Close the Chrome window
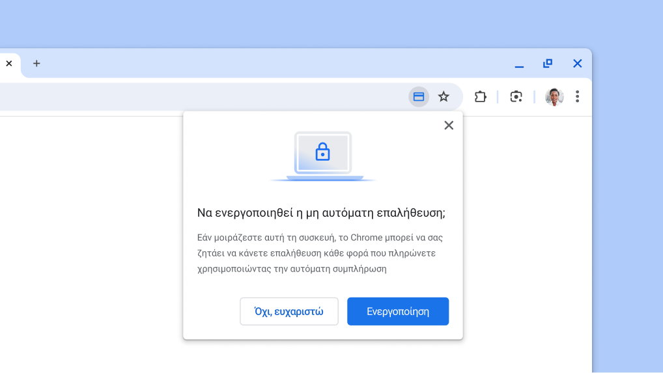The height and width of the screenshot is (373, 663). [x=577, y=64]
